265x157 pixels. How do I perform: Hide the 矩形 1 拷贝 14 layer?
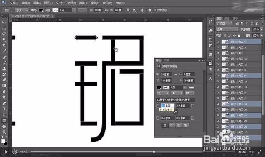coord(218,104)
